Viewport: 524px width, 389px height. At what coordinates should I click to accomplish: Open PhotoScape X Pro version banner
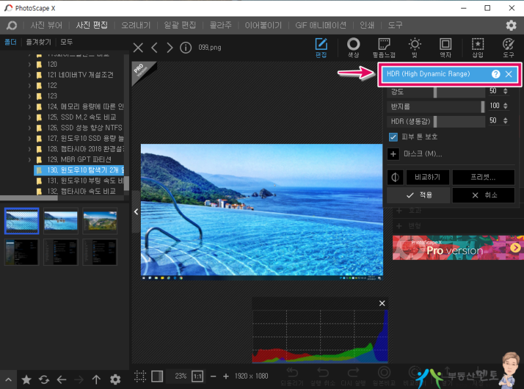(458, 248)
